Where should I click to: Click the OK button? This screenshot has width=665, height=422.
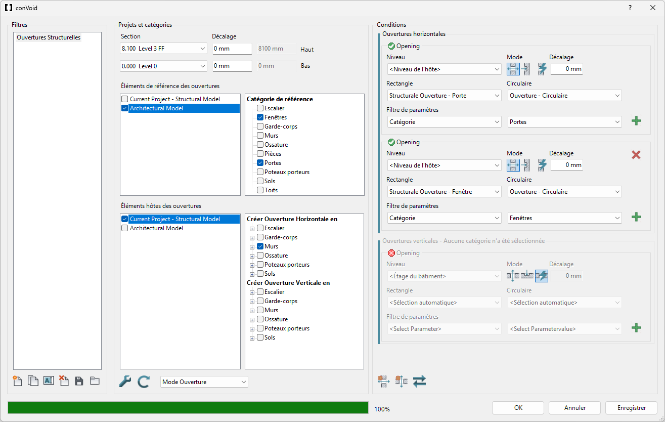(518, 408)
